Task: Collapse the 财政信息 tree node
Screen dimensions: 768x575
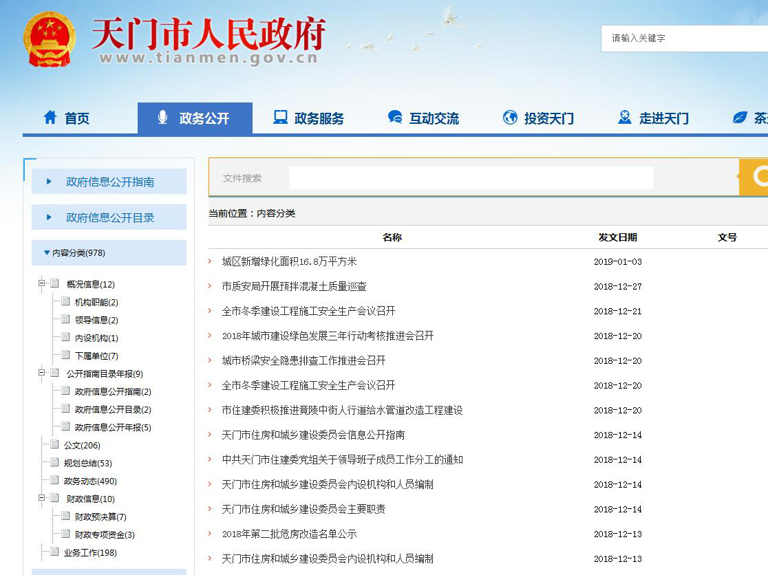Action: pyautogui.click(x=42, y=499)
